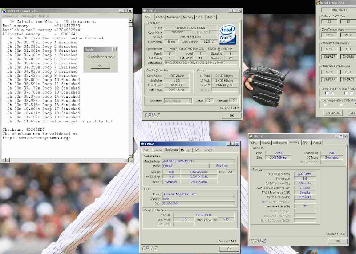Open About tab in Memory CPU-Z window
Screen dimensions: 356x254
pyautogui.click(x=317, y=143)
